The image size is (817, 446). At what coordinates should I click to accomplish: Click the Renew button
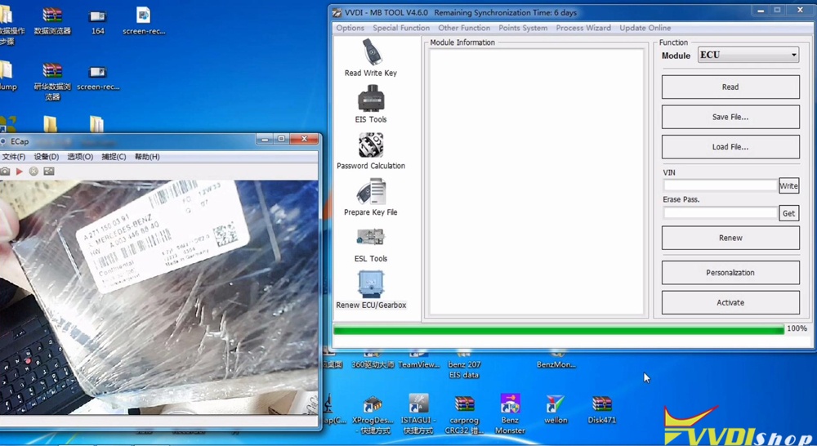(730, 238)
